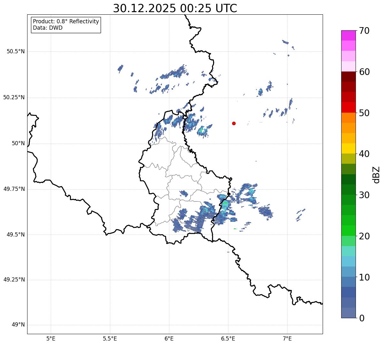Screen dimensions: 384x345
Task: Click the 5.5°E longitude label
Action: point(110,339)
